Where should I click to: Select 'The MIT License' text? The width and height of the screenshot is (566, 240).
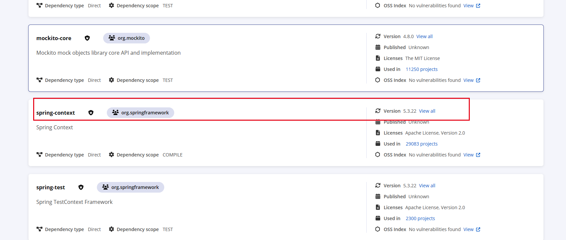point(422,58)
